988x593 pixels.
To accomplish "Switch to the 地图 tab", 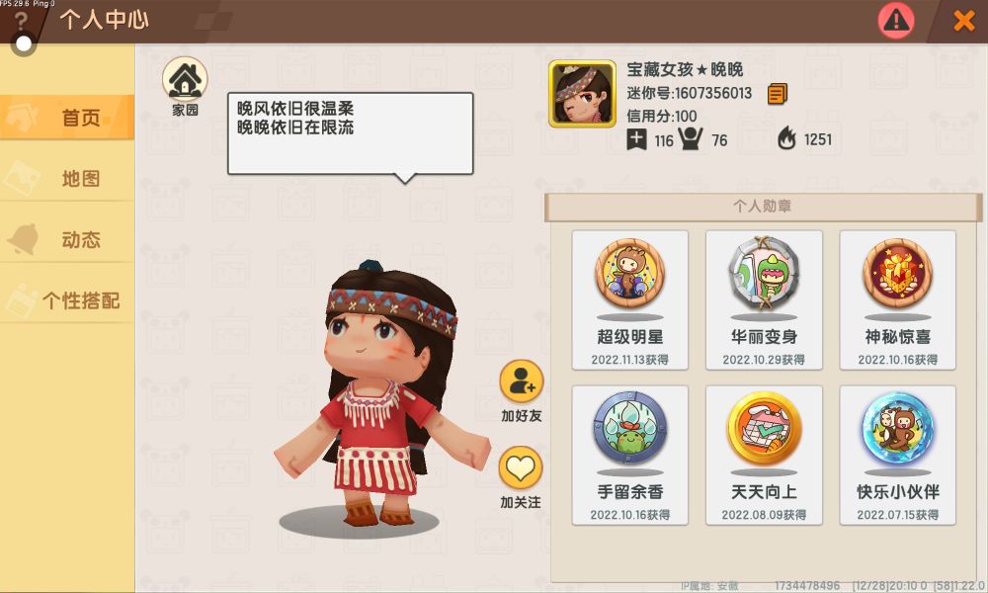I will click(67, 178).
